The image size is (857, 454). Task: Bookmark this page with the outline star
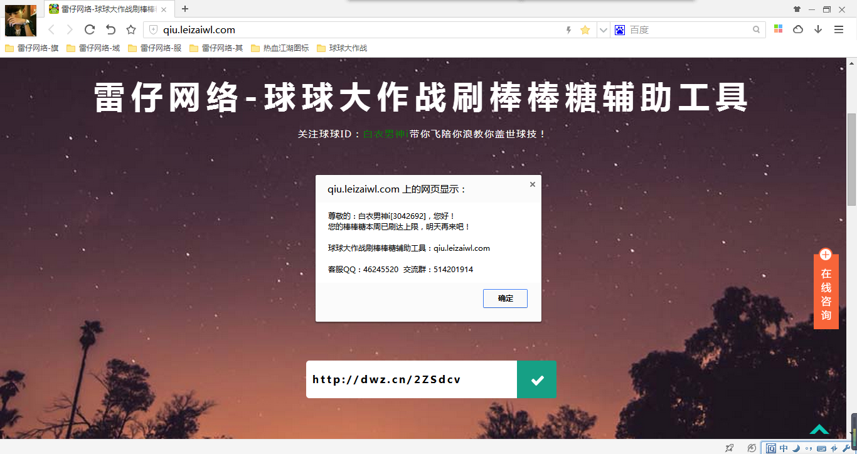[x=131, y=29]
